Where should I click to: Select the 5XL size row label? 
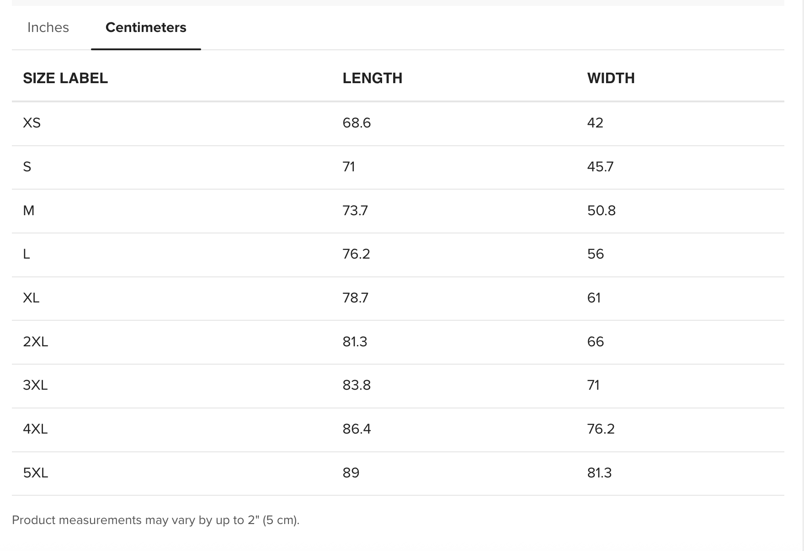tap(36, 473)
